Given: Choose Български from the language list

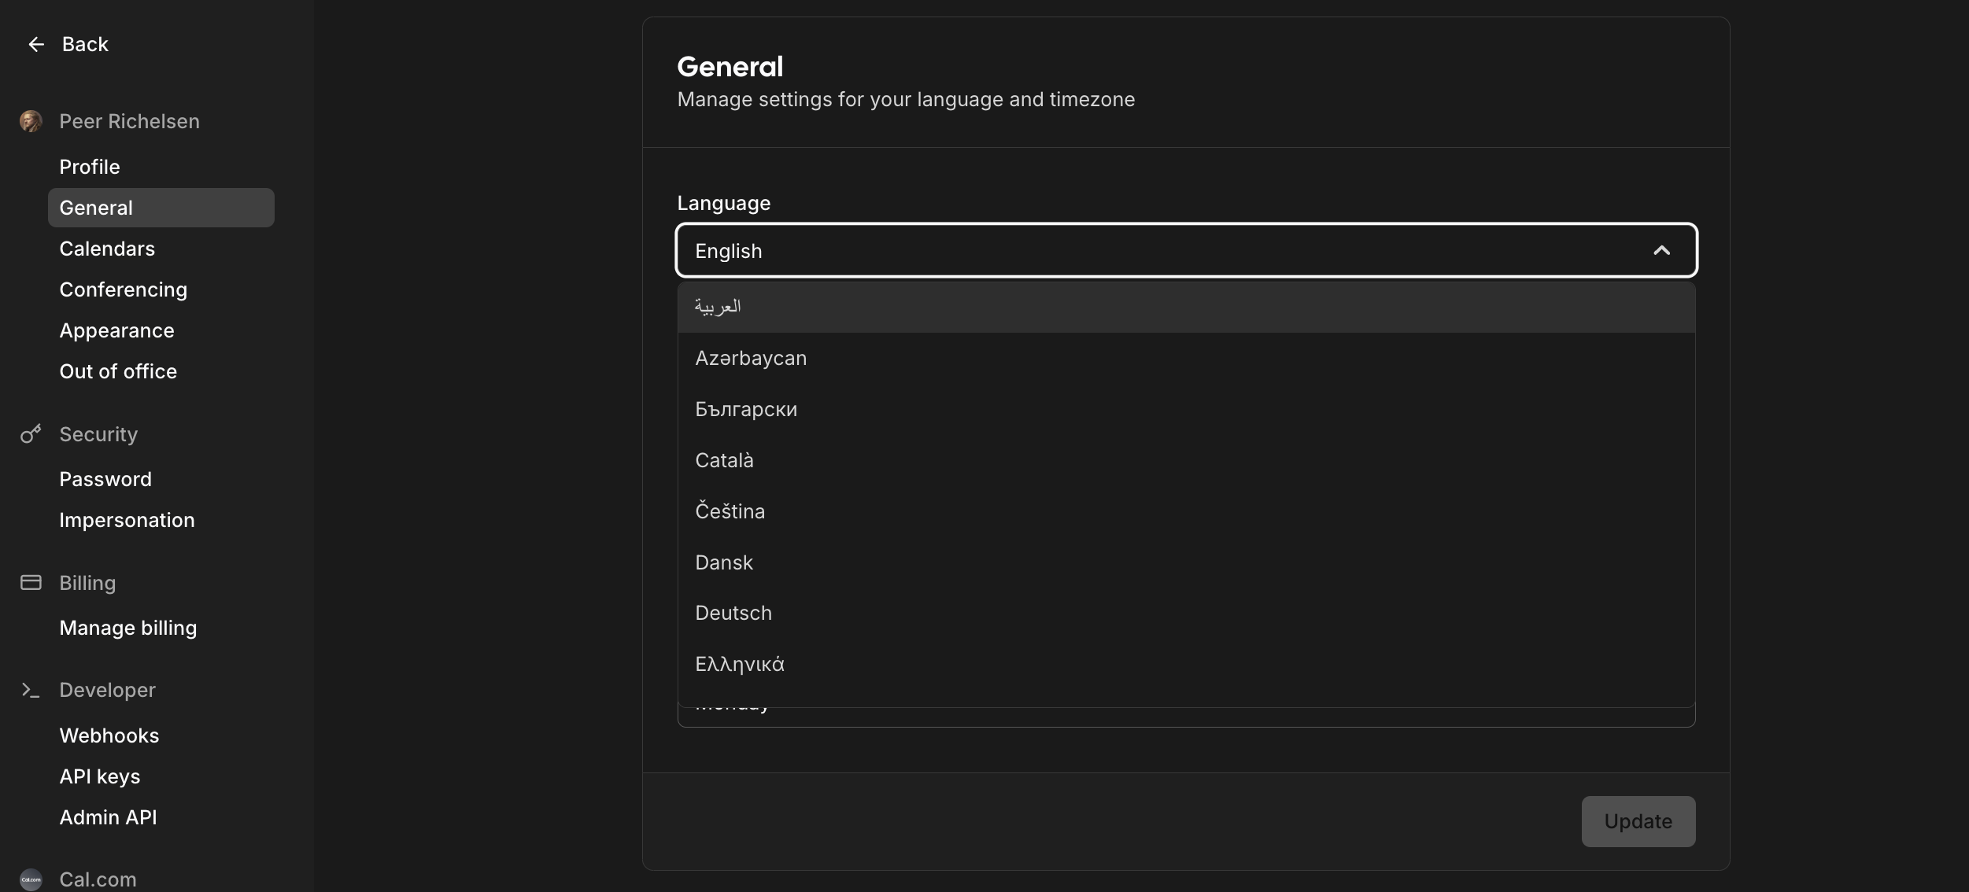Looking at the screenshot, I should pyautogui.click(x=1186, y=409).
